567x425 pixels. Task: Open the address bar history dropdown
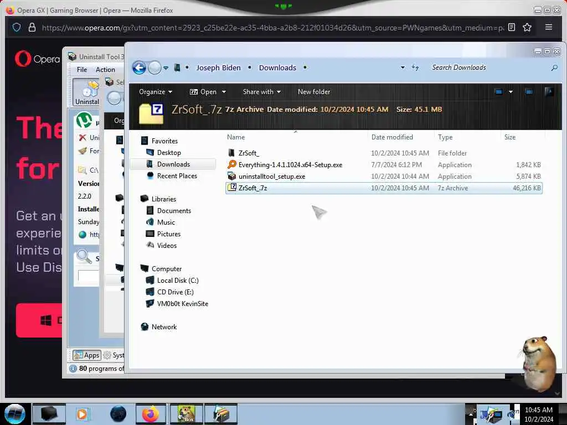tap(403, 68)
